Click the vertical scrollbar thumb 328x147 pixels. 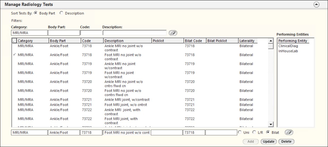[270, 46]
